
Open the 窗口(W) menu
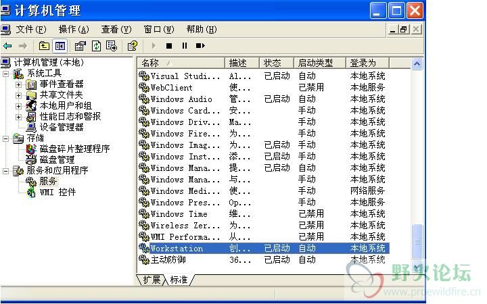[x=159, y=30]
